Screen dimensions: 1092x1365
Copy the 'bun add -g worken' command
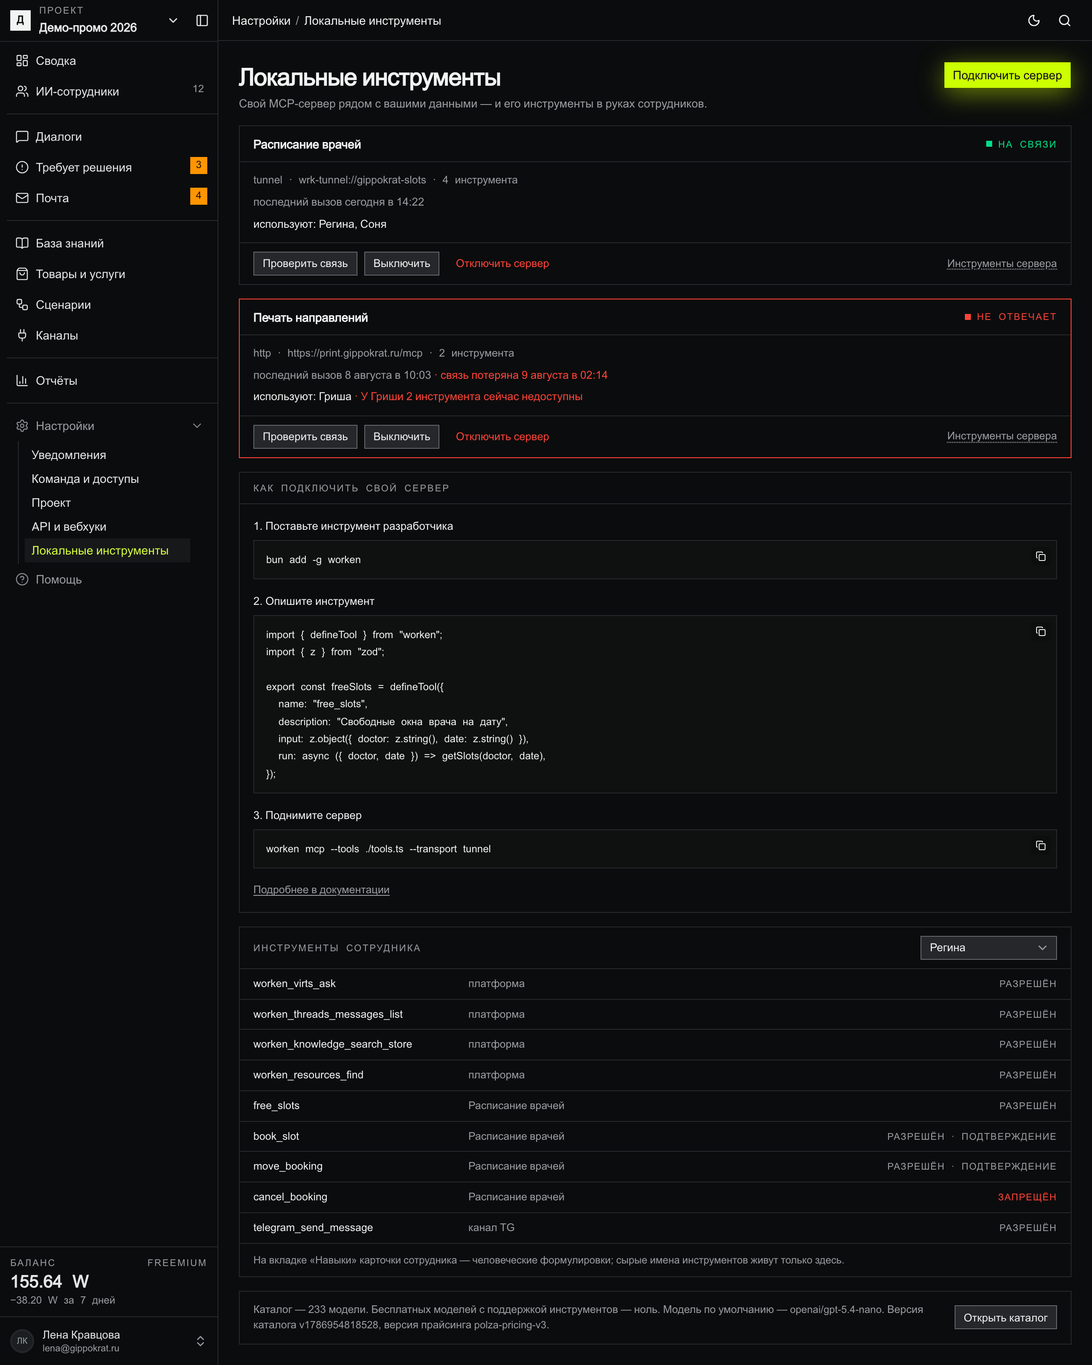(x=1040, y=557)
